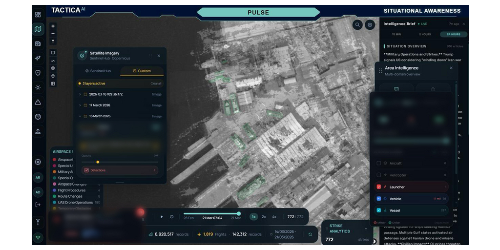Collapse the 16 March 2026 layer entry
The image size is (500, 250).
(x=80, y=116)
